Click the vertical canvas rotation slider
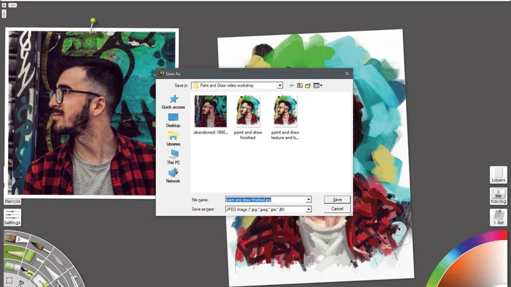511x287 pixels. coord(4,14)
